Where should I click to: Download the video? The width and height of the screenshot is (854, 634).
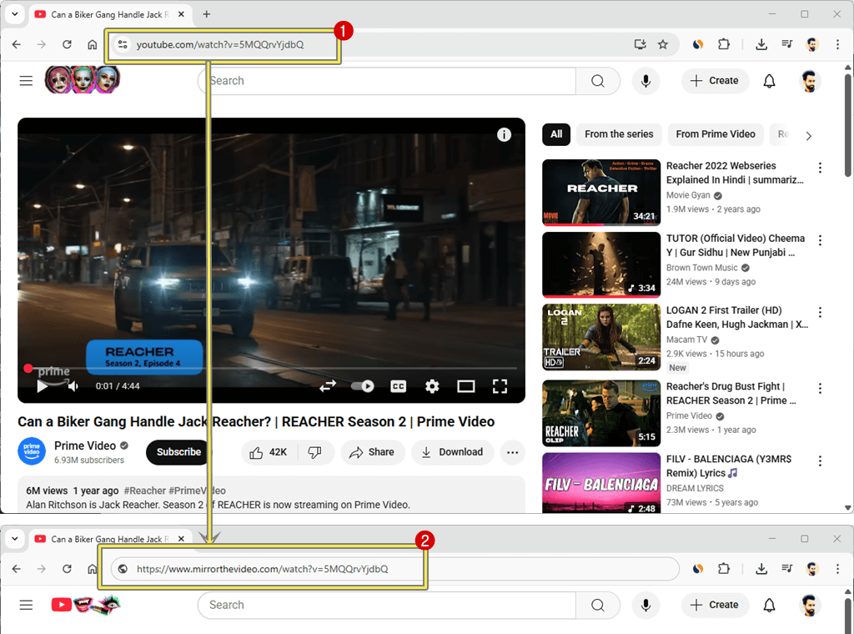coord(453,453)
